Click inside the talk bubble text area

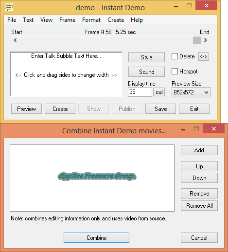[x=67, y=74]
